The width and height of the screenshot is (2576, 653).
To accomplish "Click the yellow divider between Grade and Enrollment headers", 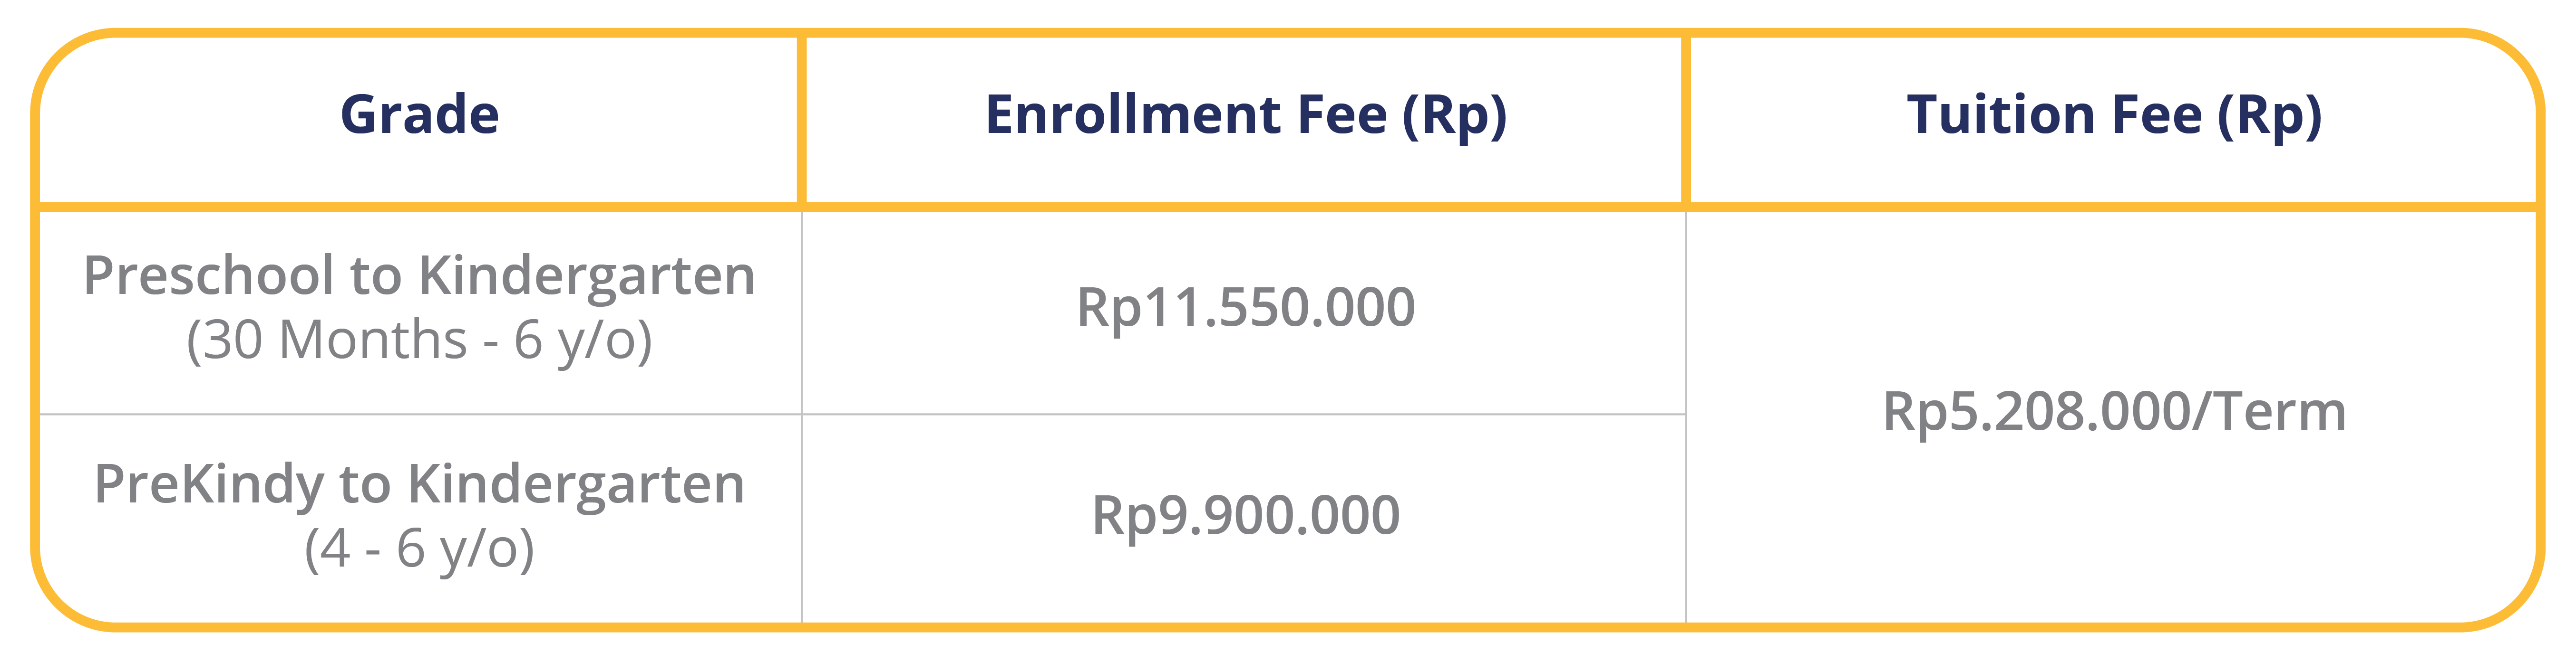I will click(801, 120).
